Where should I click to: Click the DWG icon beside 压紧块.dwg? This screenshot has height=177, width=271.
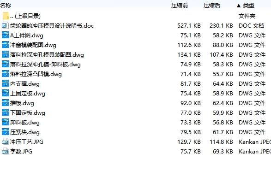pyautogui.click(x=5, y=132)
